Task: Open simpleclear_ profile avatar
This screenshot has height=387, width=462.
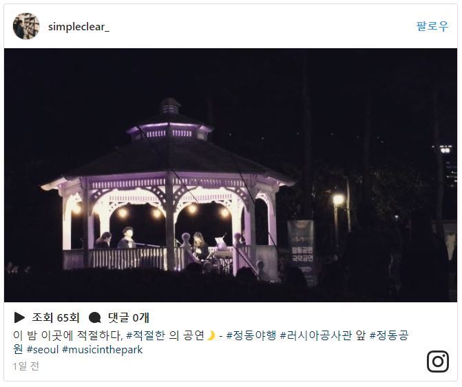Action: 26,26
